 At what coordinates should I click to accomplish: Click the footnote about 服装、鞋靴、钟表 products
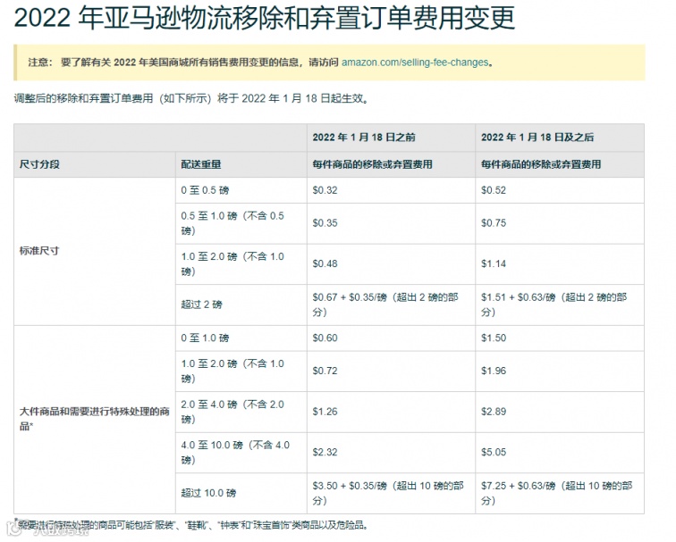191,525
